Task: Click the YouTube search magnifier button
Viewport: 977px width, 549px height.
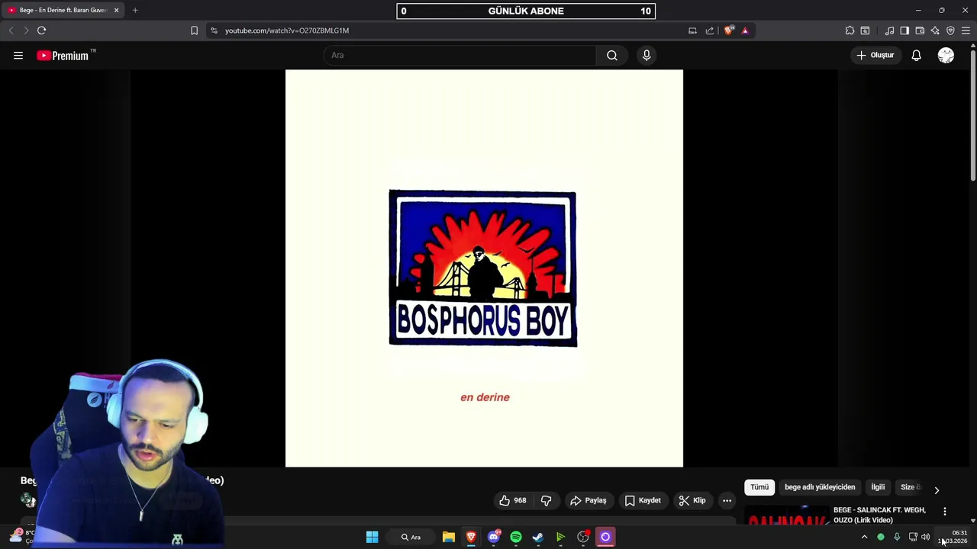Action: (612, 55)
